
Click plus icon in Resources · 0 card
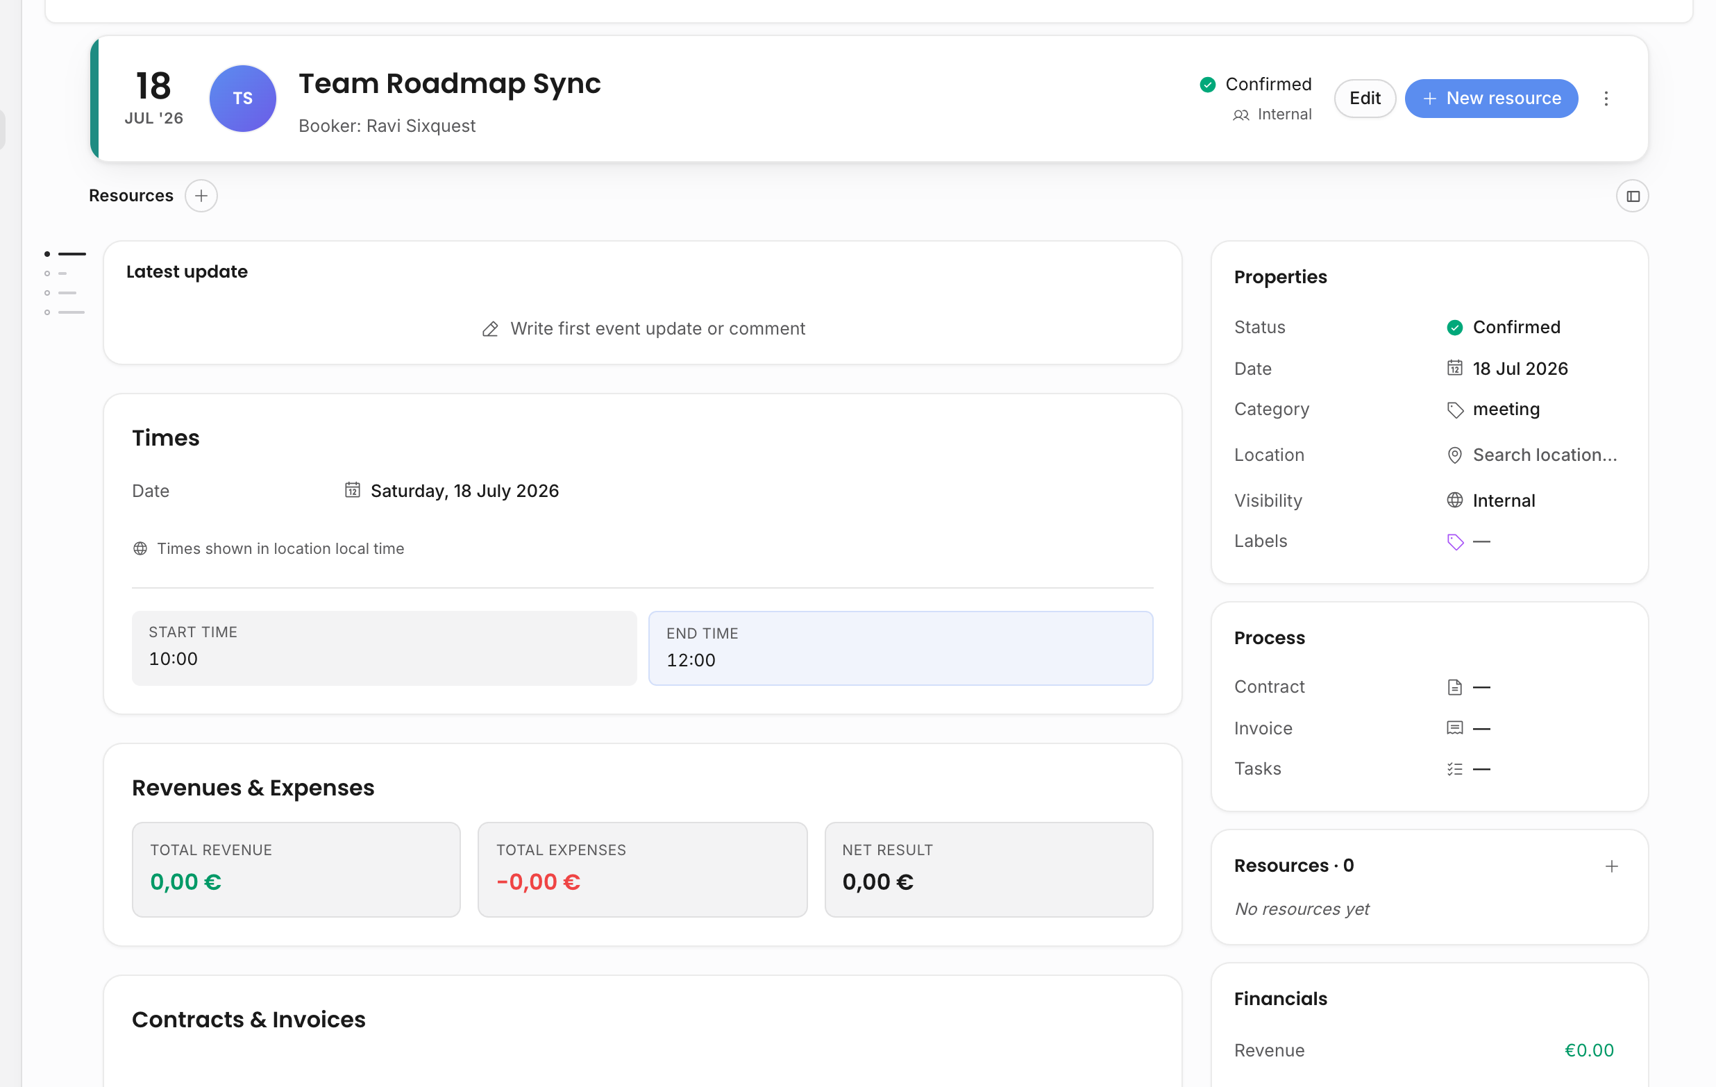coord(1611,866)
